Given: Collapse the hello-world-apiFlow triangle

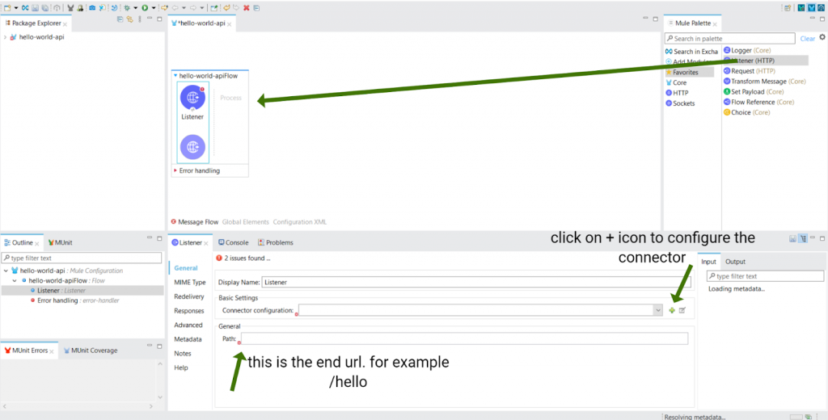Looking at the screenshot, I should pos(175,76).
